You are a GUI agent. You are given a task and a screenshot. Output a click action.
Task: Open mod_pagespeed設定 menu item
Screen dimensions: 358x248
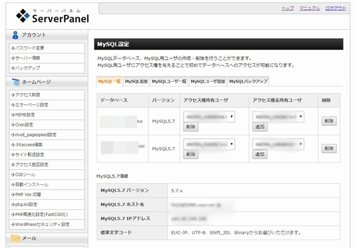(x=47, y=135)
